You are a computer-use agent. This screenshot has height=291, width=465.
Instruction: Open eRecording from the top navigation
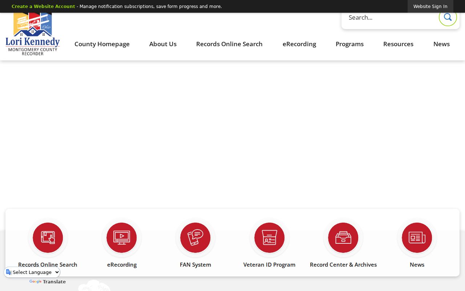299,44
